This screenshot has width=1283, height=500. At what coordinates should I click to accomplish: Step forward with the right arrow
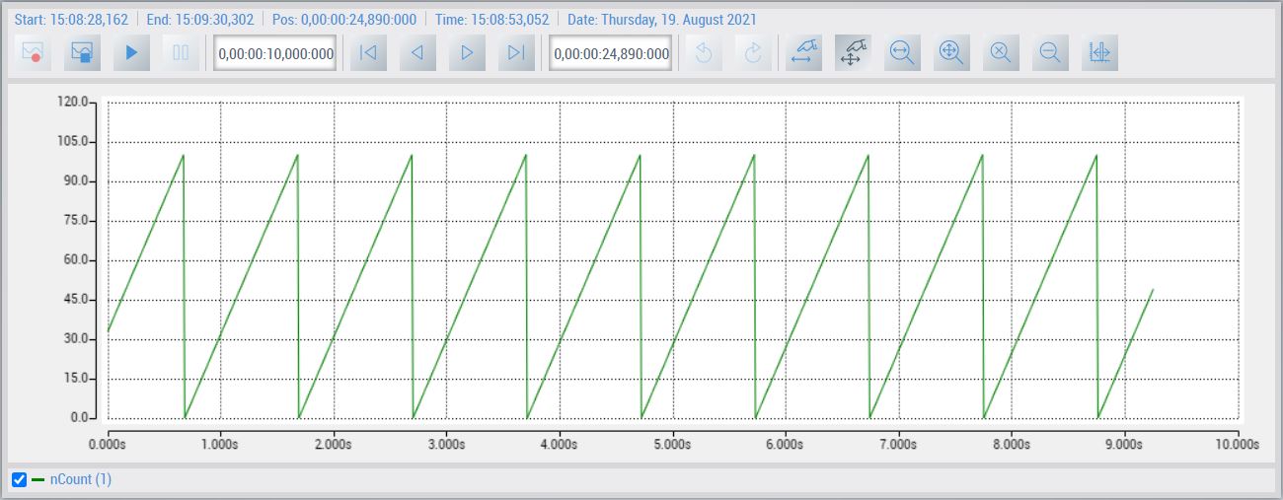pyautogui.click(x=467, y=52)
